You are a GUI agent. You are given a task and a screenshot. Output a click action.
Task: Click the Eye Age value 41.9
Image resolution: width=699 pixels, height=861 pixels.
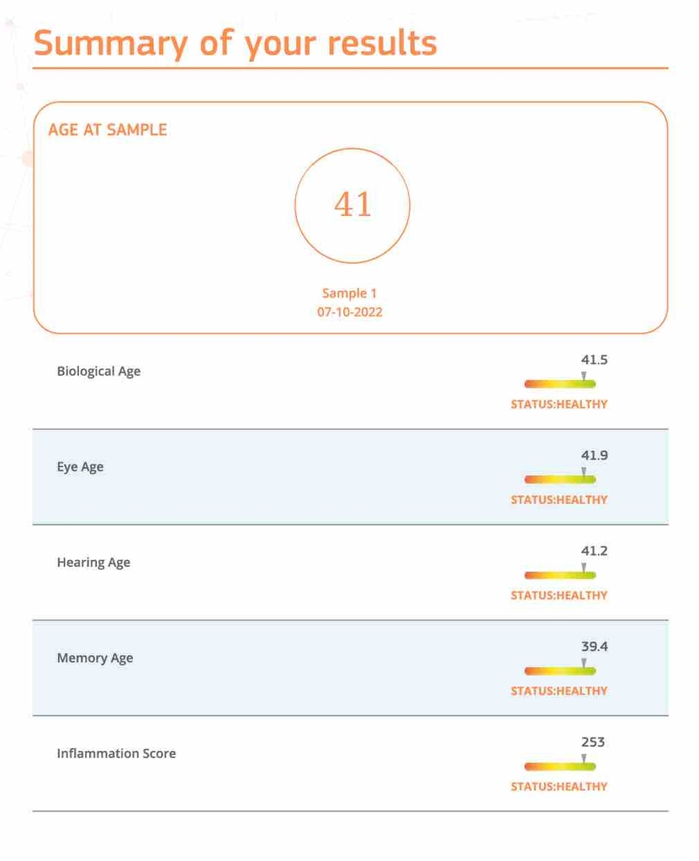594,456
